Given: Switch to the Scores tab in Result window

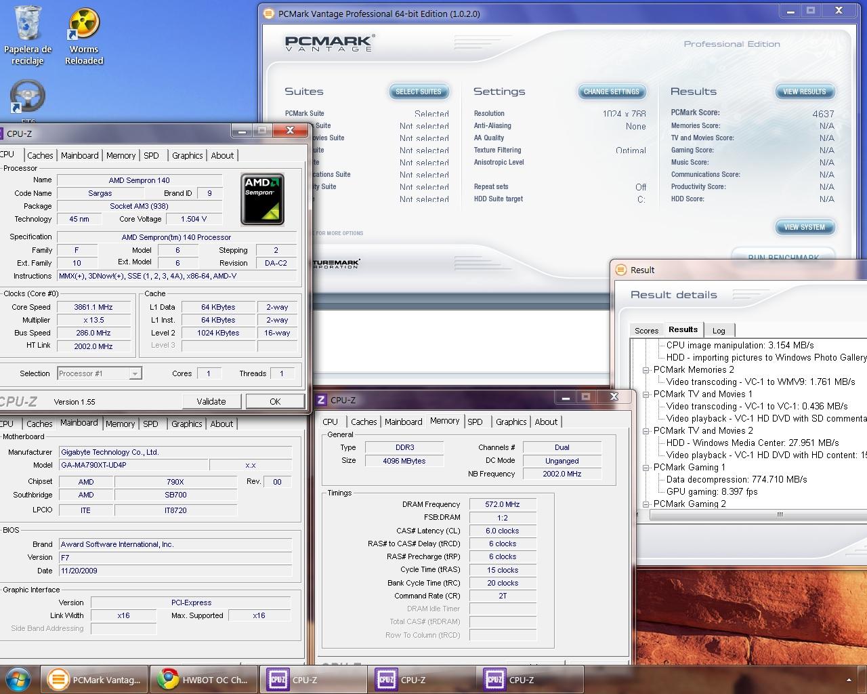Looking at the screenshot, I should [646, 330].
